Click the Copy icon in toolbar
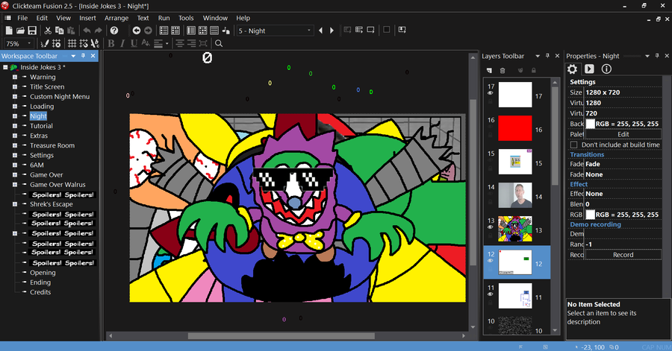672x351 pixels. coord(59,31)
